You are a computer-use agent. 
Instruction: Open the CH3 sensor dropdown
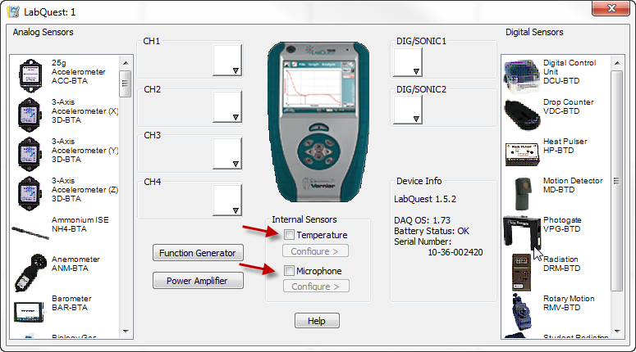click(227, 153)
